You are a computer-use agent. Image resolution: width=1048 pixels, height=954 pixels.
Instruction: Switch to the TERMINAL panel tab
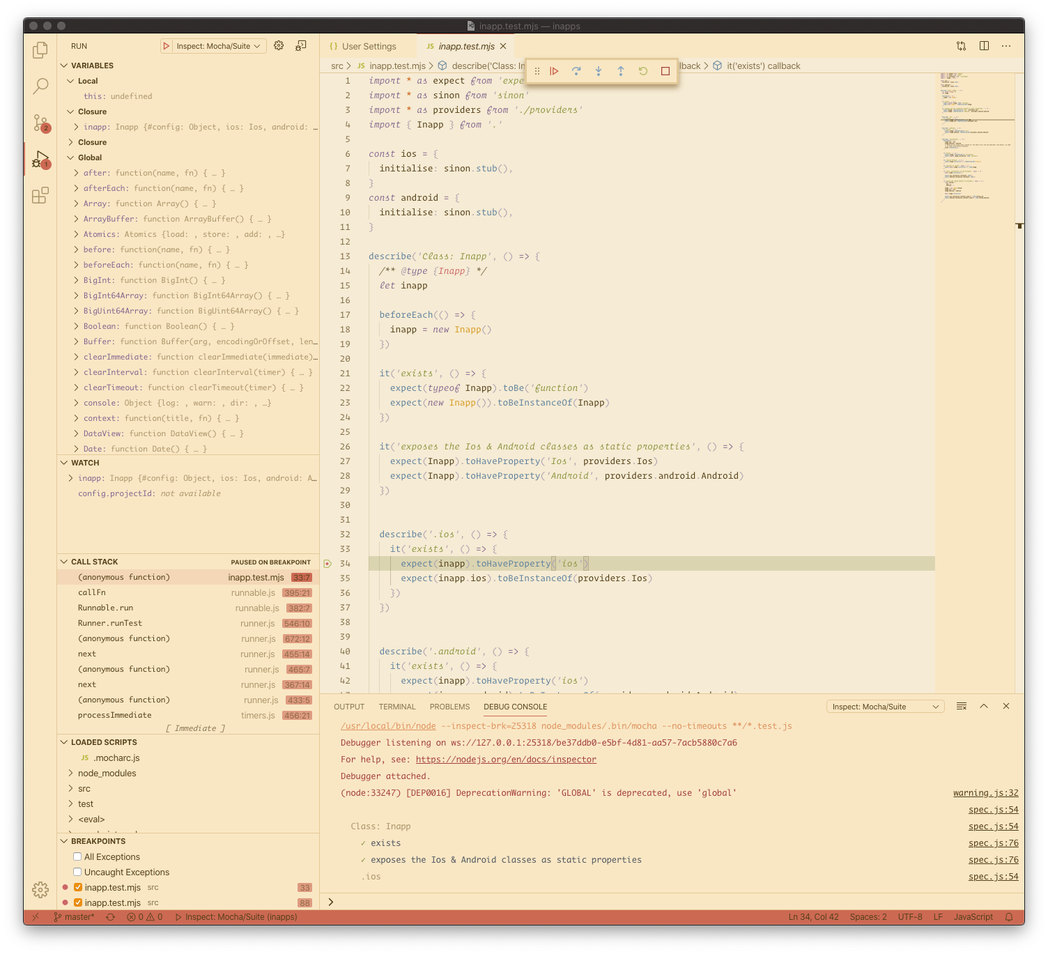click(397, 707)
